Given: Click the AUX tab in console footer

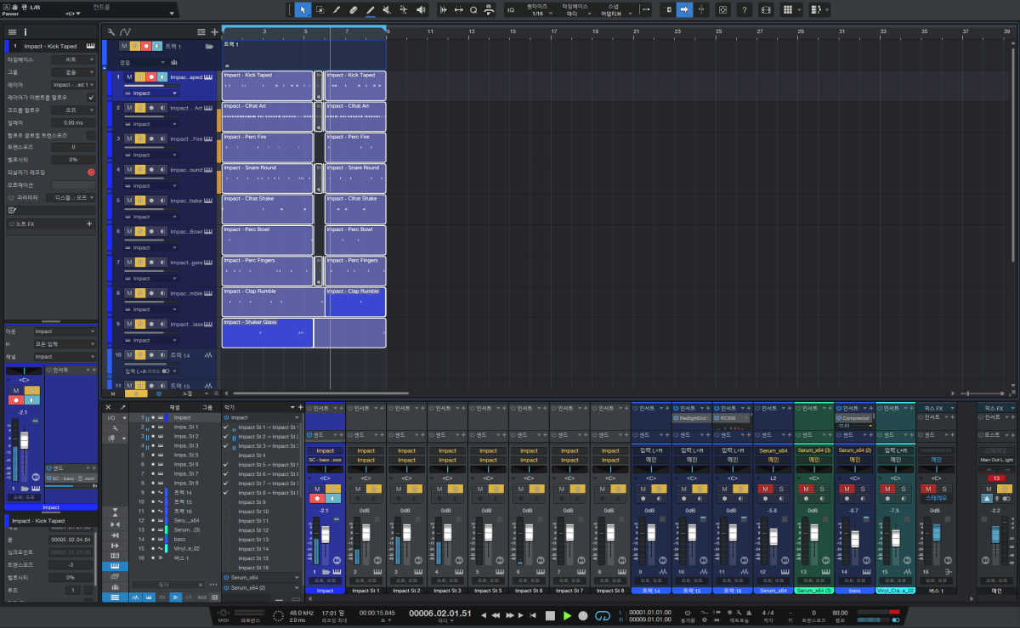Looking at the screenshot, I should pyautogui.click(x=201, y=597).
